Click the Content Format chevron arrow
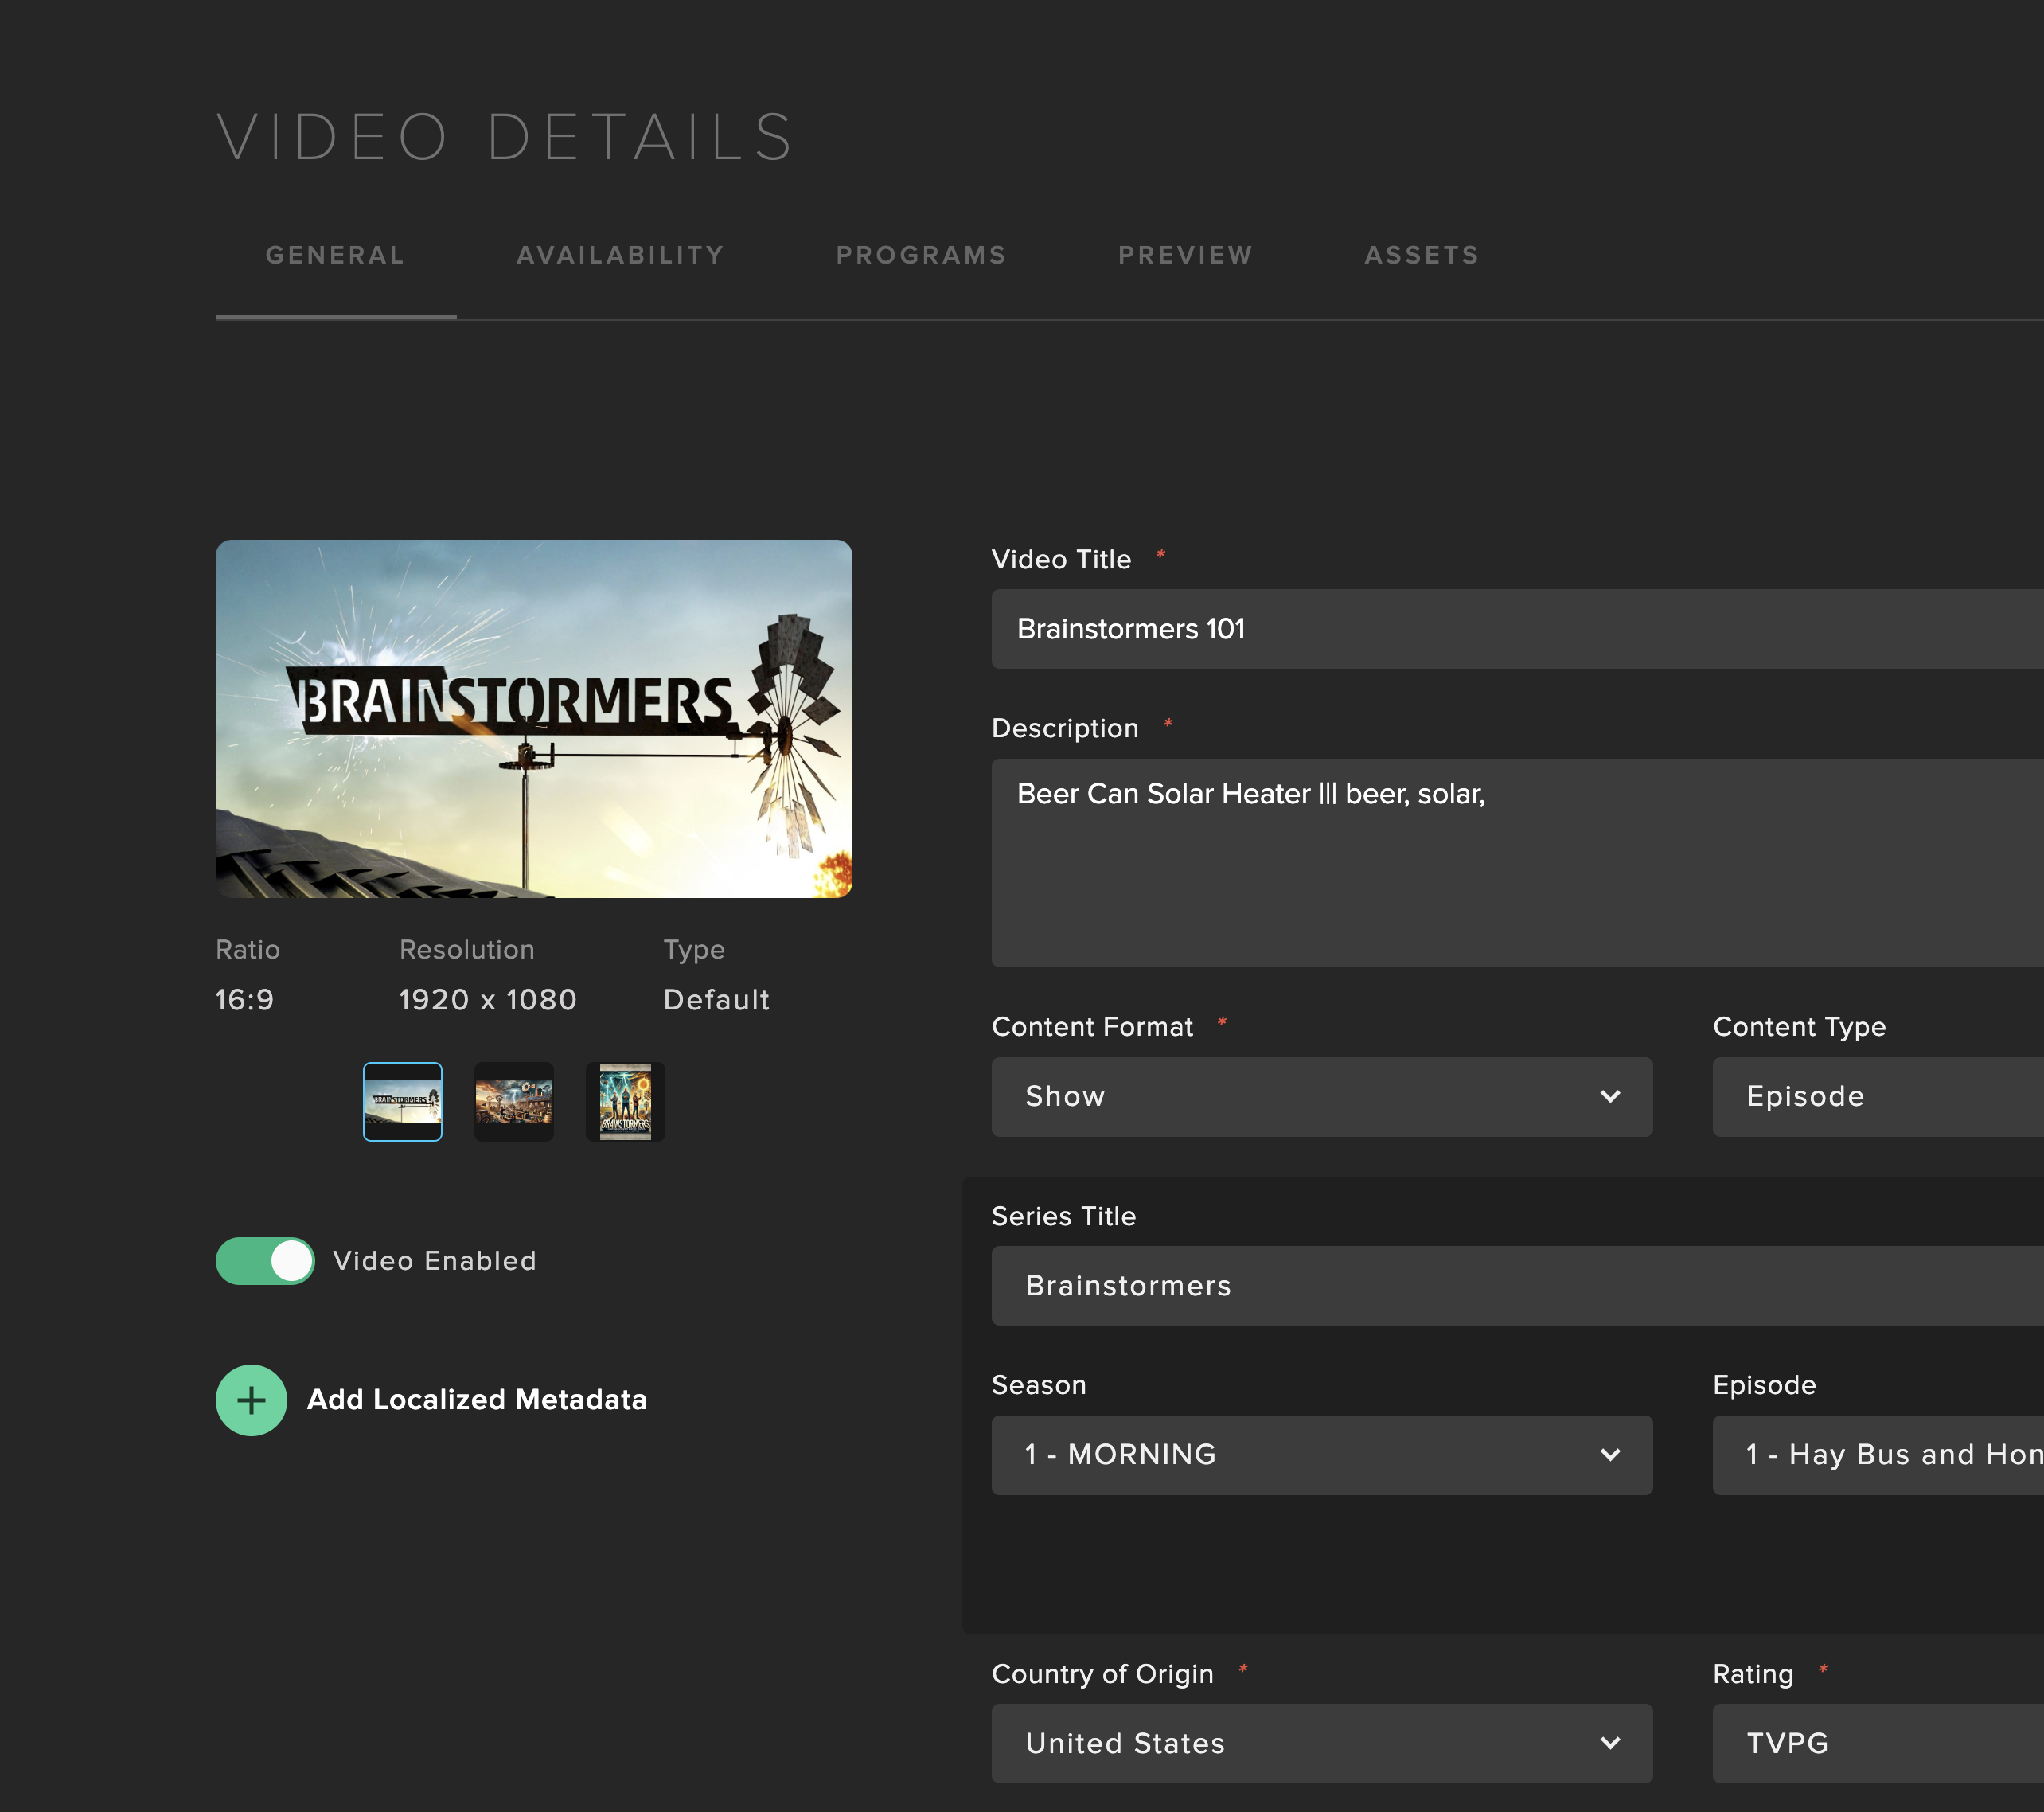Image resolution: width=2044 pixels, height=1812 pixels. pyautogui.click(x=1610, y=1097)
